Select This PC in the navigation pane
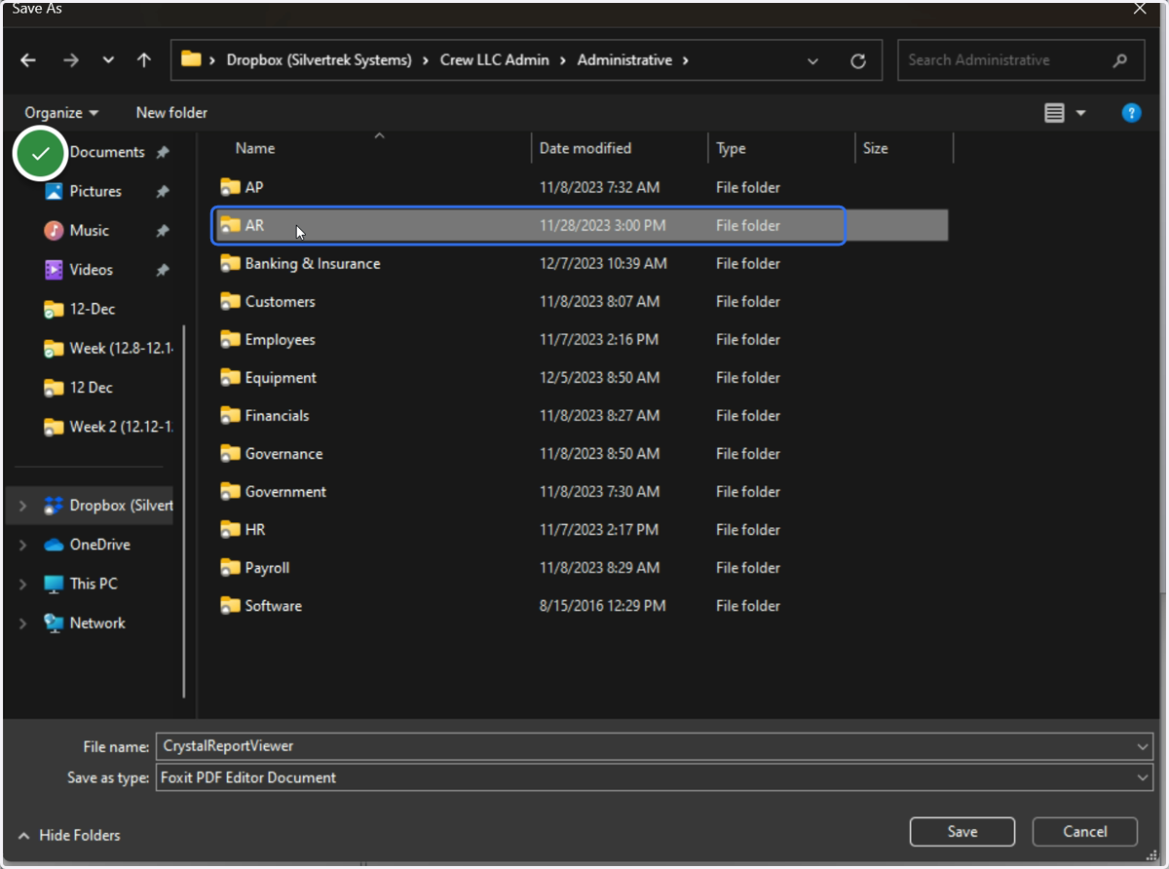The height and width of the screenshot is (869, 1169). click(94, 584)
